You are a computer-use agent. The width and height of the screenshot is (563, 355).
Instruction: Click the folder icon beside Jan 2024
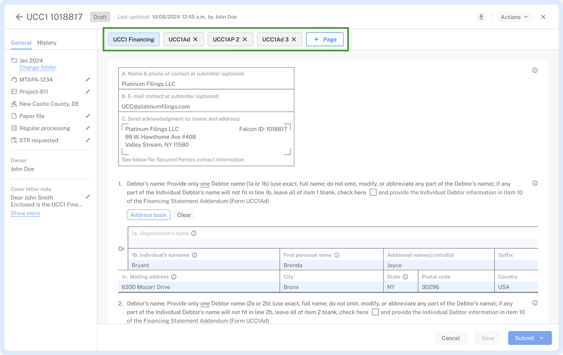pos(14,61)
